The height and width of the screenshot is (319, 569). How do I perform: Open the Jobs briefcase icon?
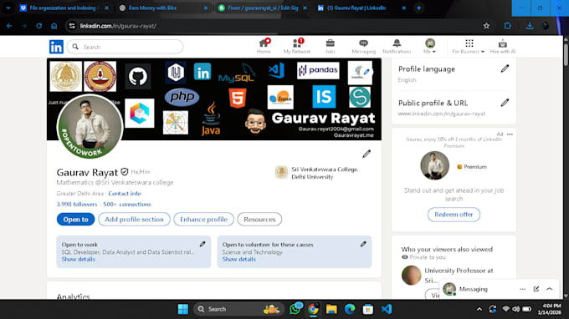(331, 47)
